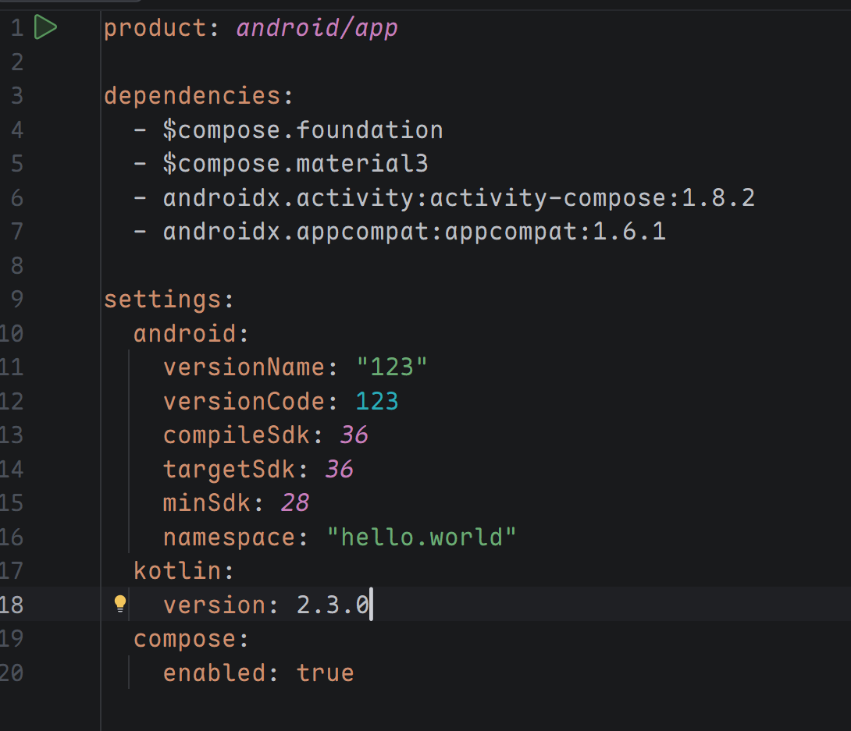Click the versionCode value 123
The height and width of the screenshot is (731, 851).
(377, 401)
